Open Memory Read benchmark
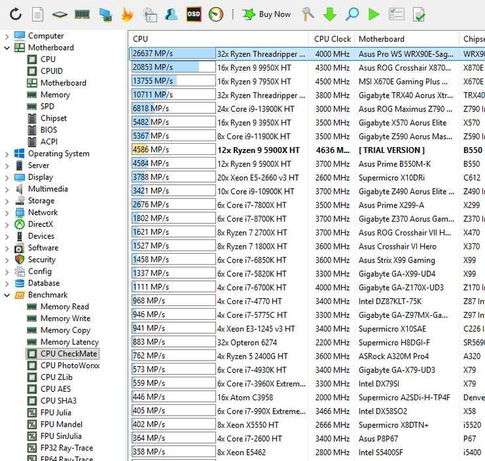Image resolution: width=485 pixels, height=461 pixels. point(65,307)
